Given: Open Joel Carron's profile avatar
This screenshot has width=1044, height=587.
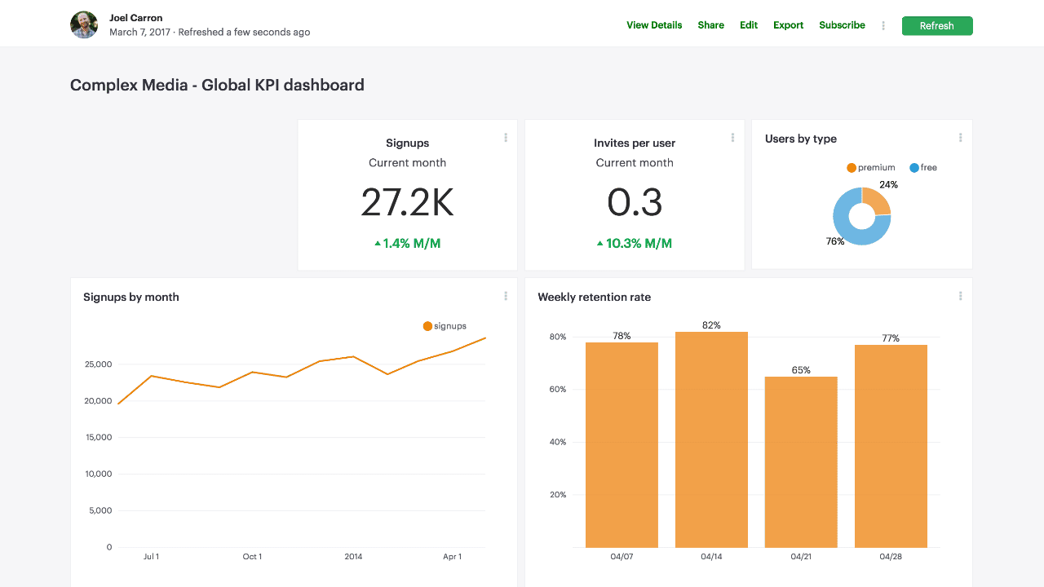Looking at the screenshot, I should (84, 24).
